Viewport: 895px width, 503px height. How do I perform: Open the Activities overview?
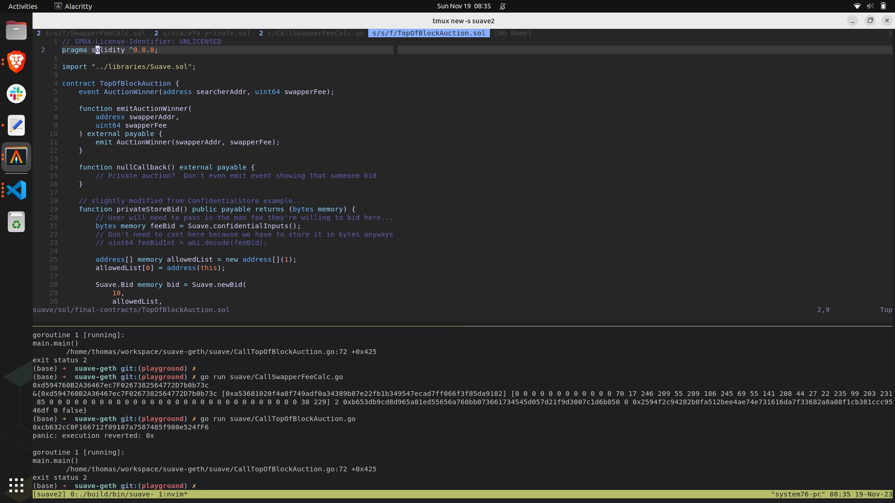[x=23, y=6]
